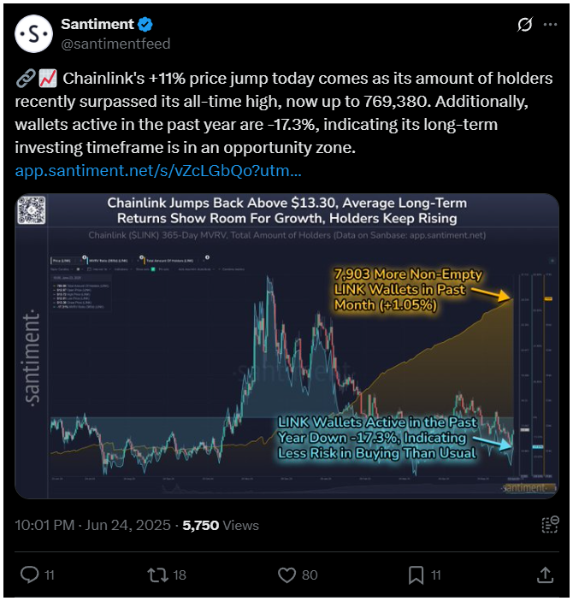Share the tweet via upload icon
The image size is (573, 601).
click(x=545, y=575)
